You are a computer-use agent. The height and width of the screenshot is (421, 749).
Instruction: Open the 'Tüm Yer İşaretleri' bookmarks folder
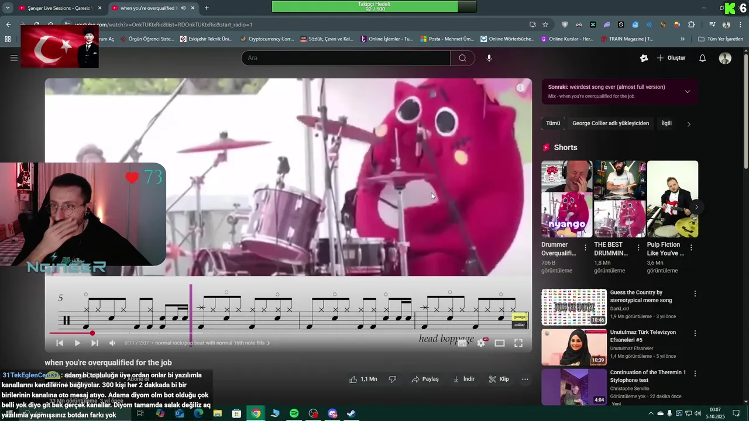point(720,39)
